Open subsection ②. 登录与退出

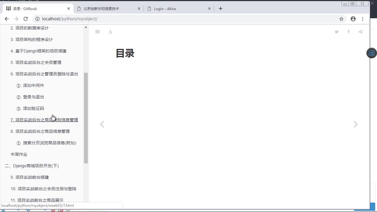(30, 97)
